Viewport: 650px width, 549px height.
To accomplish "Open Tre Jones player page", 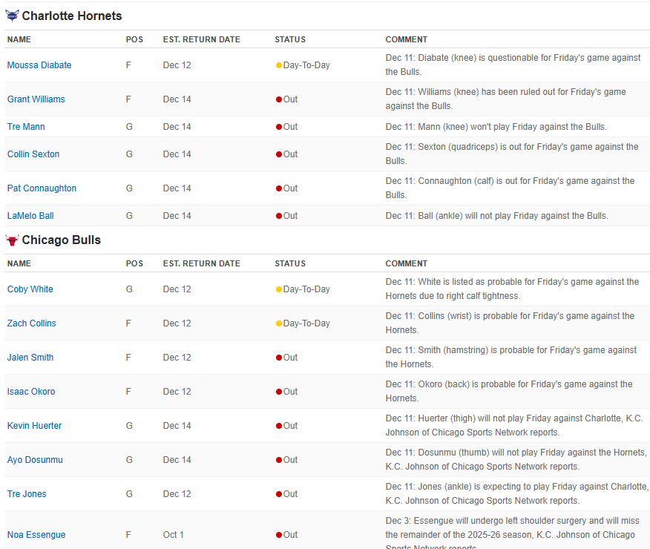I will click(27, 494).
